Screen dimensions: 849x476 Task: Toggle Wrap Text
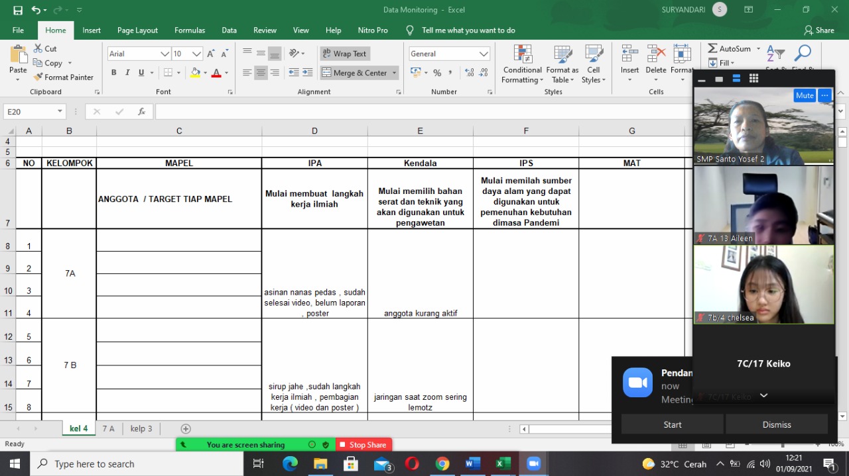pyautogui.click(x=344, y=54)
